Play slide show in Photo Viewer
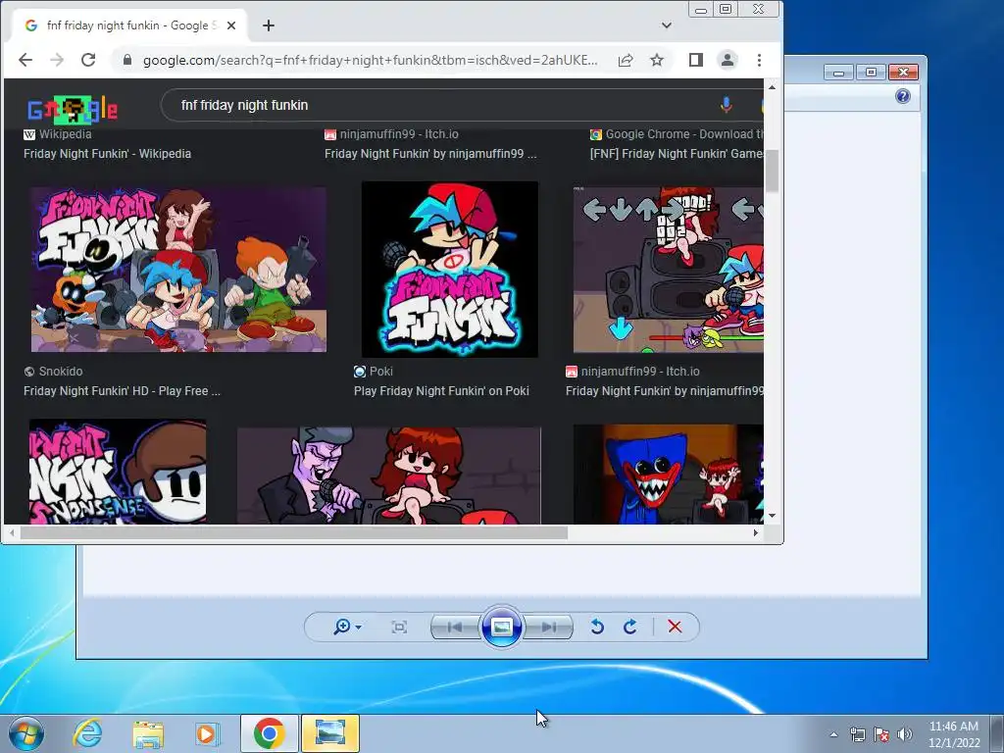The height and width of the screenshot is (753, 1004). (x=501, y=627)
